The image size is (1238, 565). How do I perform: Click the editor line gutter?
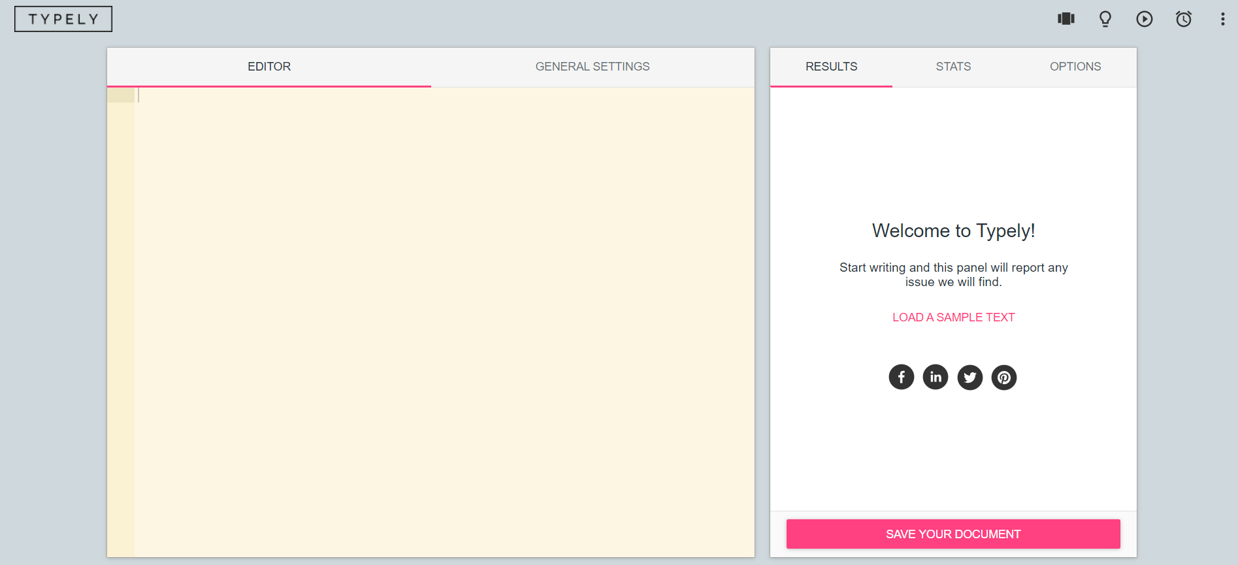point(121,322)
